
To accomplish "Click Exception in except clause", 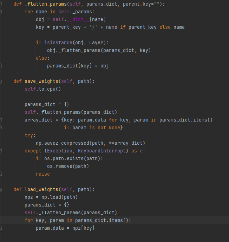I will point(60,151).
